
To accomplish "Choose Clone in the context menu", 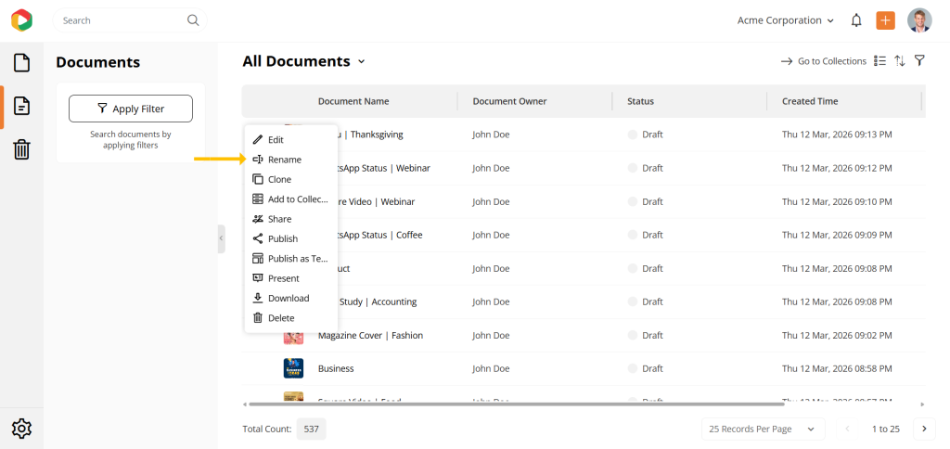I will pyautogui.click(x=279, y=179).
